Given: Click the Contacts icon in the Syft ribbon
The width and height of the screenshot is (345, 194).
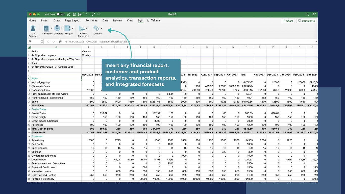Looking at the screenshot, I should click(x=57, y=29).
